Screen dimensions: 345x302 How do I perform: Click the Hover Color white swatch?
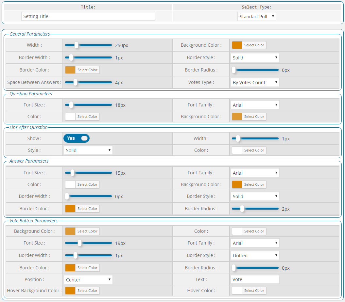pyautogui.click(x=237, y=291)
